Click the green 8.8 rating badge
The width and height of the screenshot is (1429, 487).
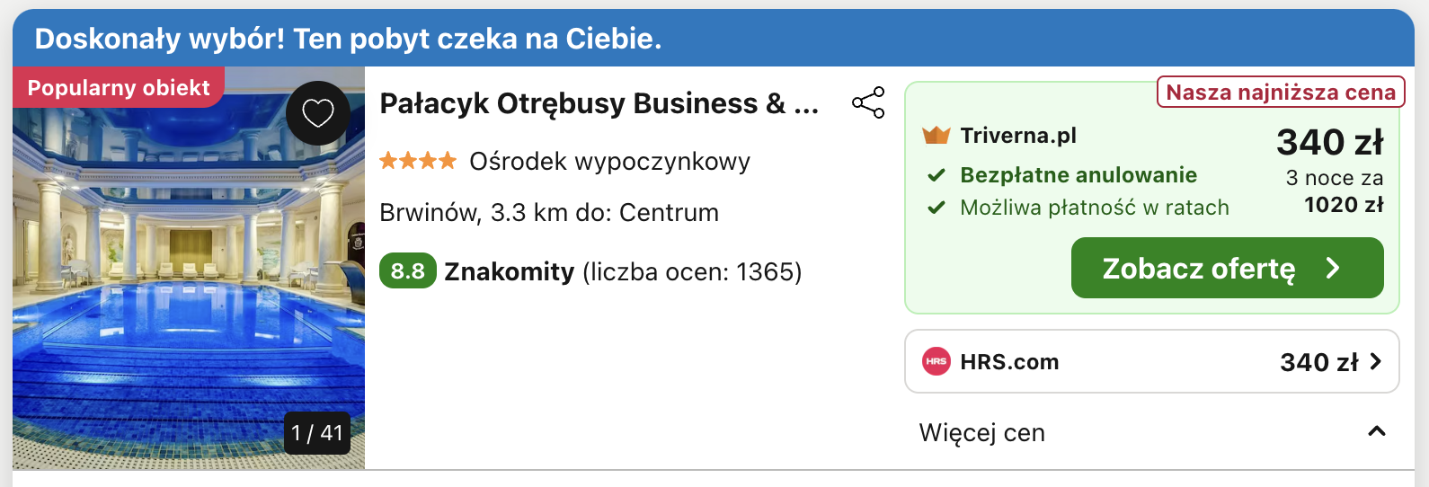pos(407,271)
